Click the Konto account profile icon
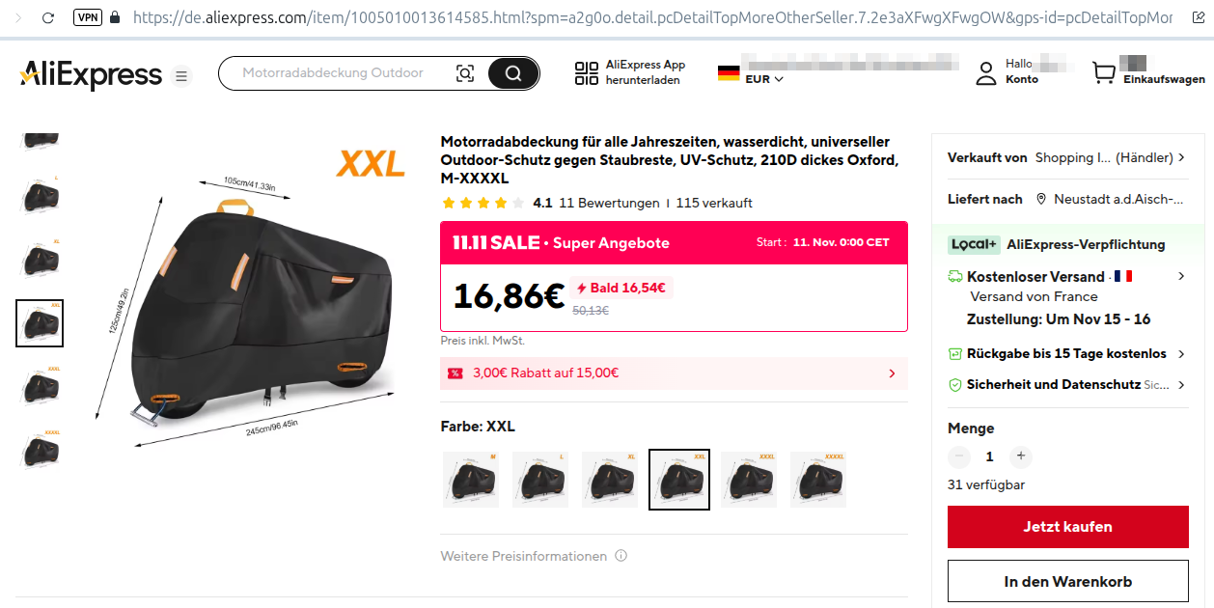 point(986,73)
